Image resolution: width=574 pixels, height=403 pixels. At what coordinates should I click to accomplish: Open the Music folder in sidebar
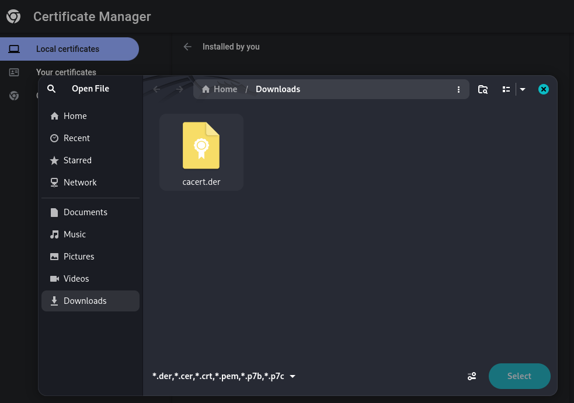click(75, 234)
